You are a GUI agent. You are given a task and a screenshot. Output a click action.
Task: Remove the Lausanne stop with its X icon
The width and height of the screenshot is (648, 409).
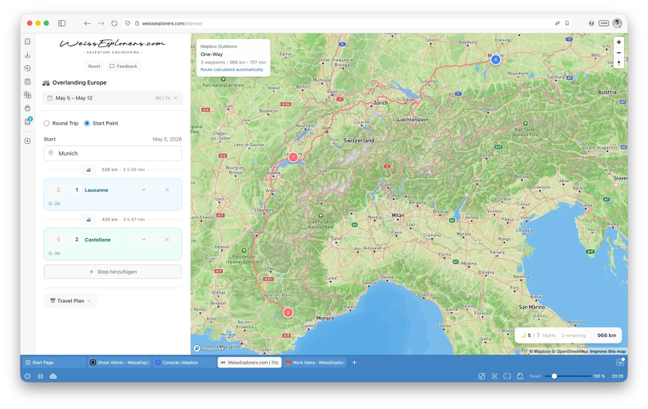click(167, 189)
